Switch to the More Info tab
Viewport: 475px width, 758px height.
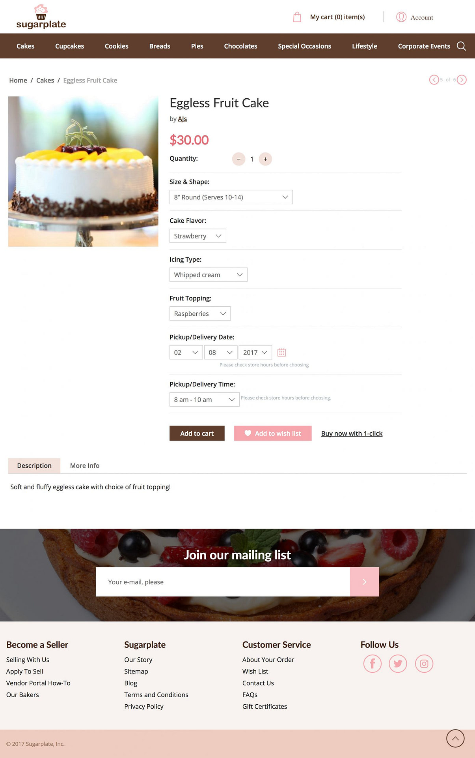pos(85,466)
